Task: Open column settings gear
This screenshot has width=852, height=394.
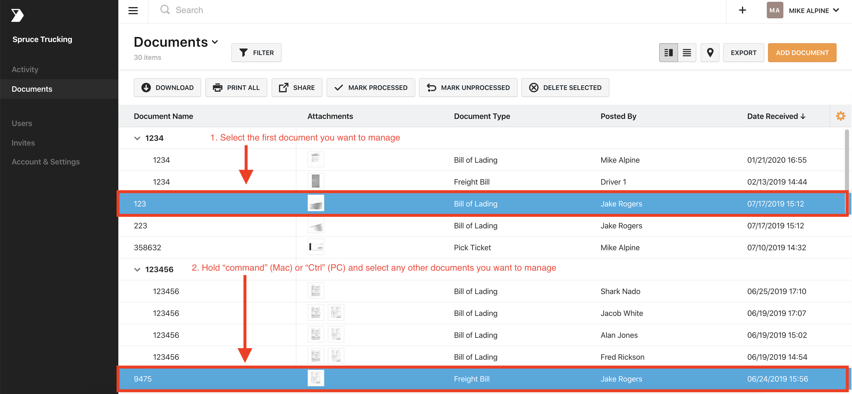Action: [840, 116]
